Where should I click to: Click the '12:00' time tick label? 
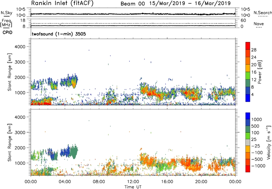point(133,182)
